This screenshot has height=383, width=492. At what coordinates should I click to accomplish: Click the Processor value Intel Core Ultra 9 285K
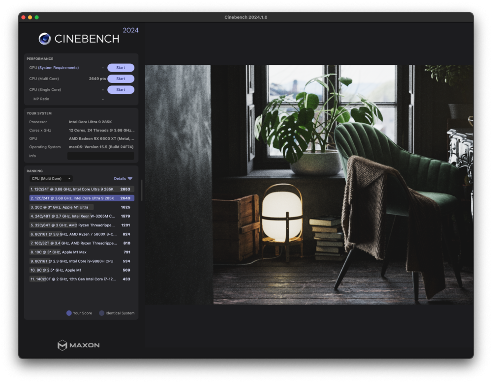(91, 122)
